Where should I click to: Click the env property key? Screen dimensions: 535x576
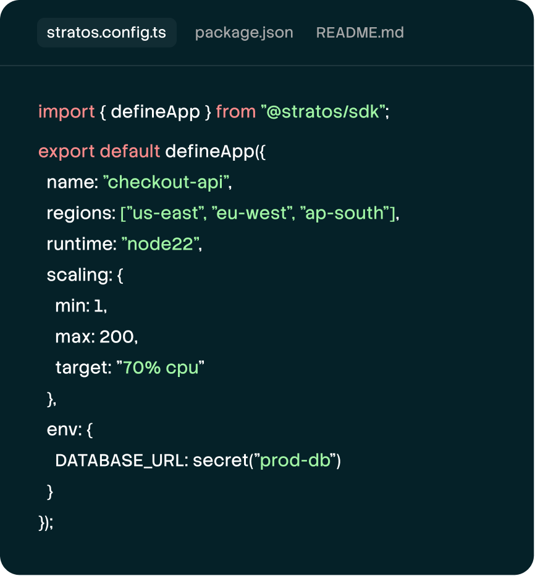(x=64, y=430)
